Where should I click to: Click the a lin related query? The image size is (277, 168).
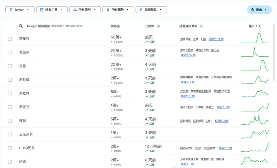203,39
